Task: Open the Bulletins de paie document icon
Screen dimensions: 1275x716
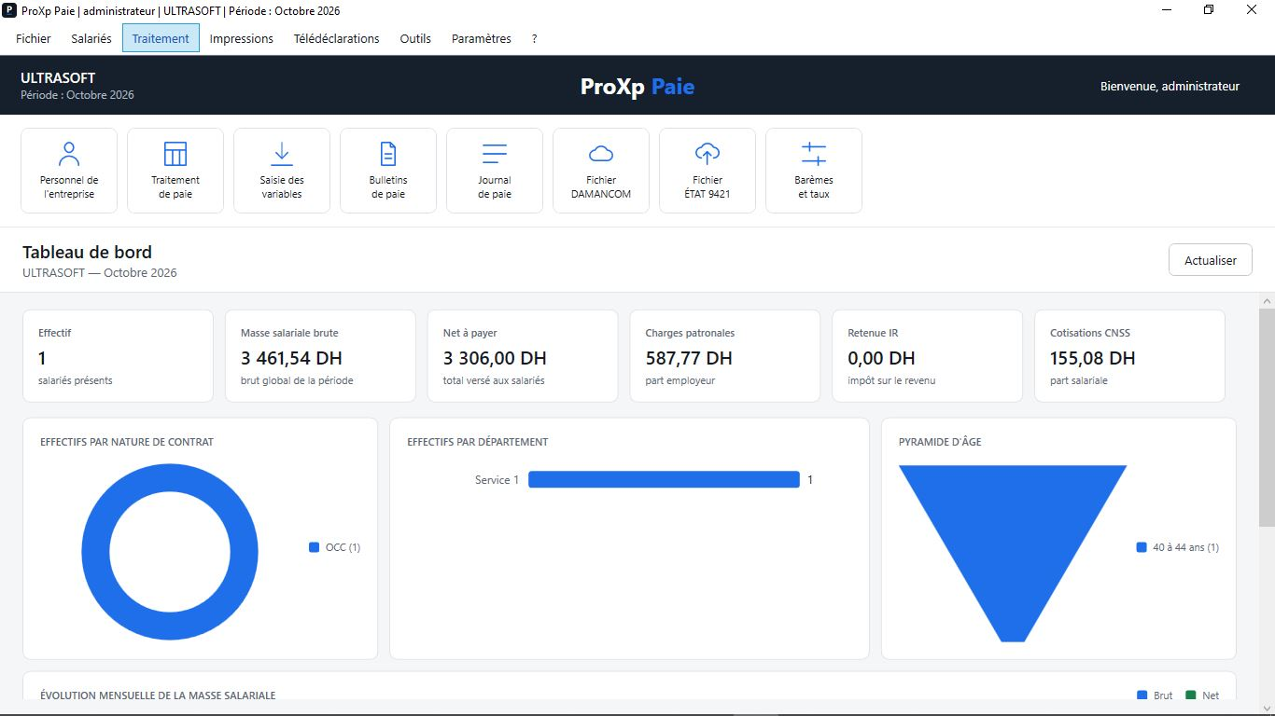Action: click(388, 154)
